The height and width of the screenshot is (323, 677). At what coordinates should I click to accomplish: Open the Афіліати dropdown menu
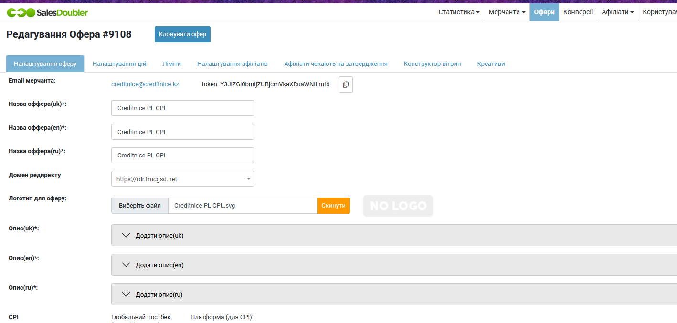617,12
